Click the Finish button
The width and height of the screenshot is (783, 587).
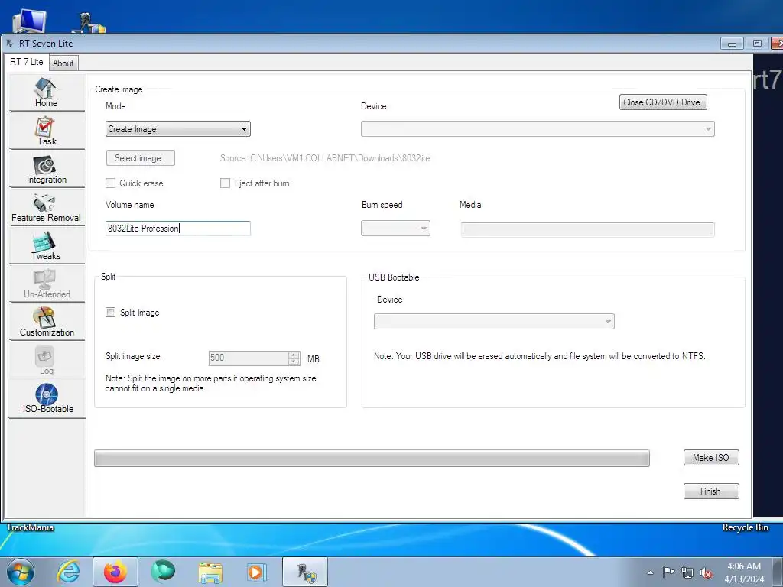click(x=710, y=491)
